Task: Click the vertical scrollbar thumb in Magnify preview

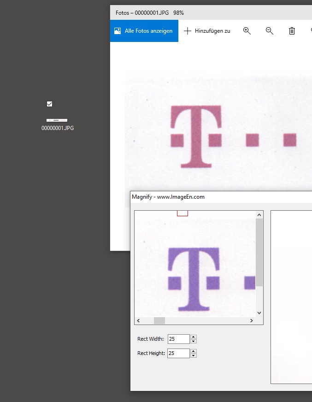Action: [259, 252]
